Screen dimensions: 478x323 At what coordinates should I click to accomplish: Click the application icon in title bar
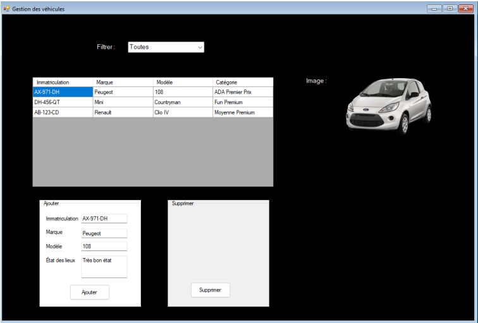pos(7,8)
